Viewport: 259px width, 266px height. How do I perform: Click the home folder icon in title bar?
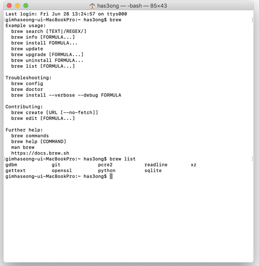pyautogui.click(x=92, y=6)
